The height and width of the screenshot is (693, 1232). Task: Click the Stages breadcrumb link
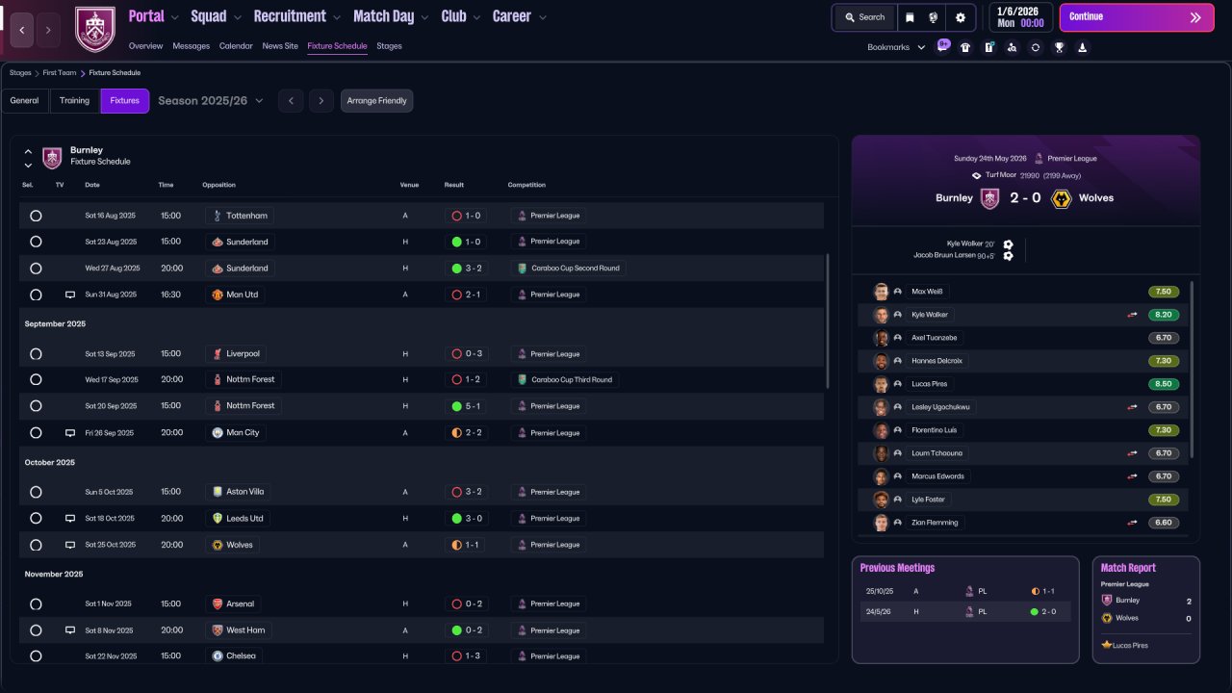20,73
